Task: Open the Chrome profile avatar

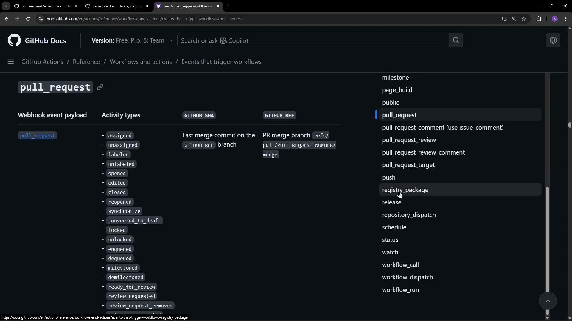Action: (x=554, y=19)
